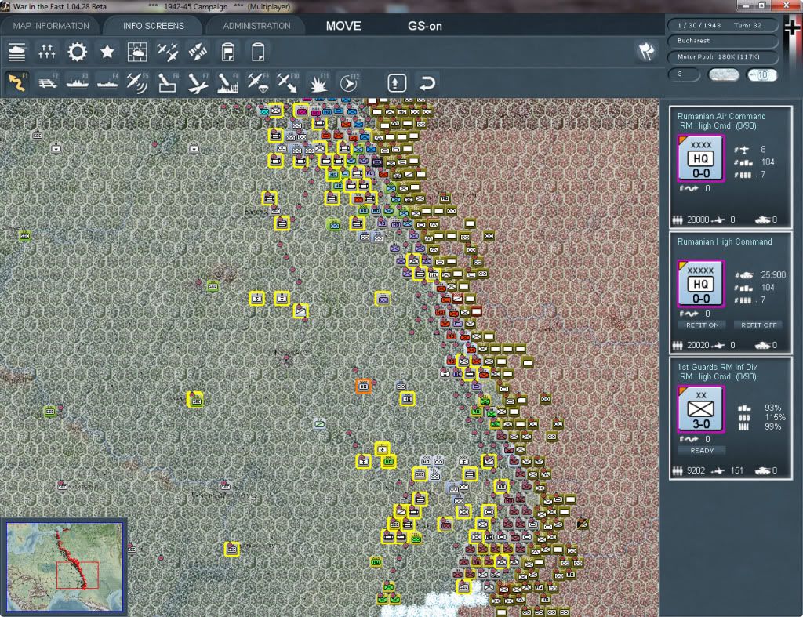This screenshot has height=617, width=803.
Task: Select the F12 circular arrow icon
Action: pos(349,82)
